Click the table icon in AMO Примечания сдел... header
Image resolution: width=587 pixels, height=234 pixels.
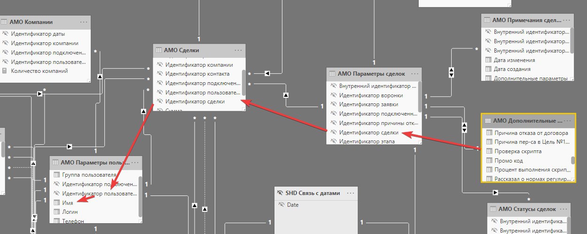pos(486,20)
